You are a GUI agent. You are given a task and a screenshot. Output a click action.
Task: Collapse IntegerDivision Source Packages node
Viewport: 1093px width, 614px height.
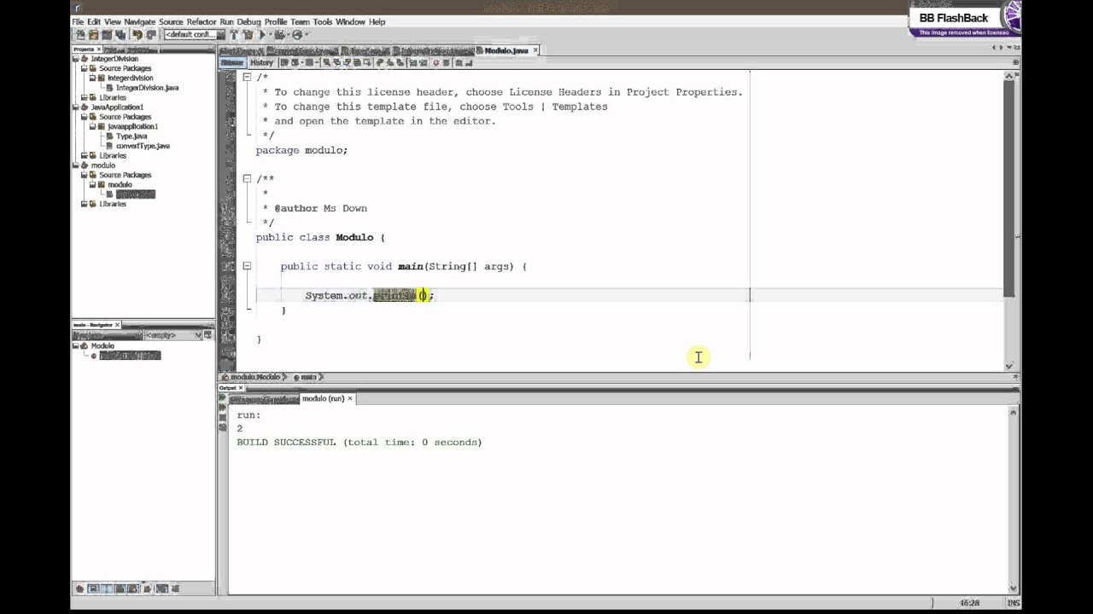(x=84, y=68)
